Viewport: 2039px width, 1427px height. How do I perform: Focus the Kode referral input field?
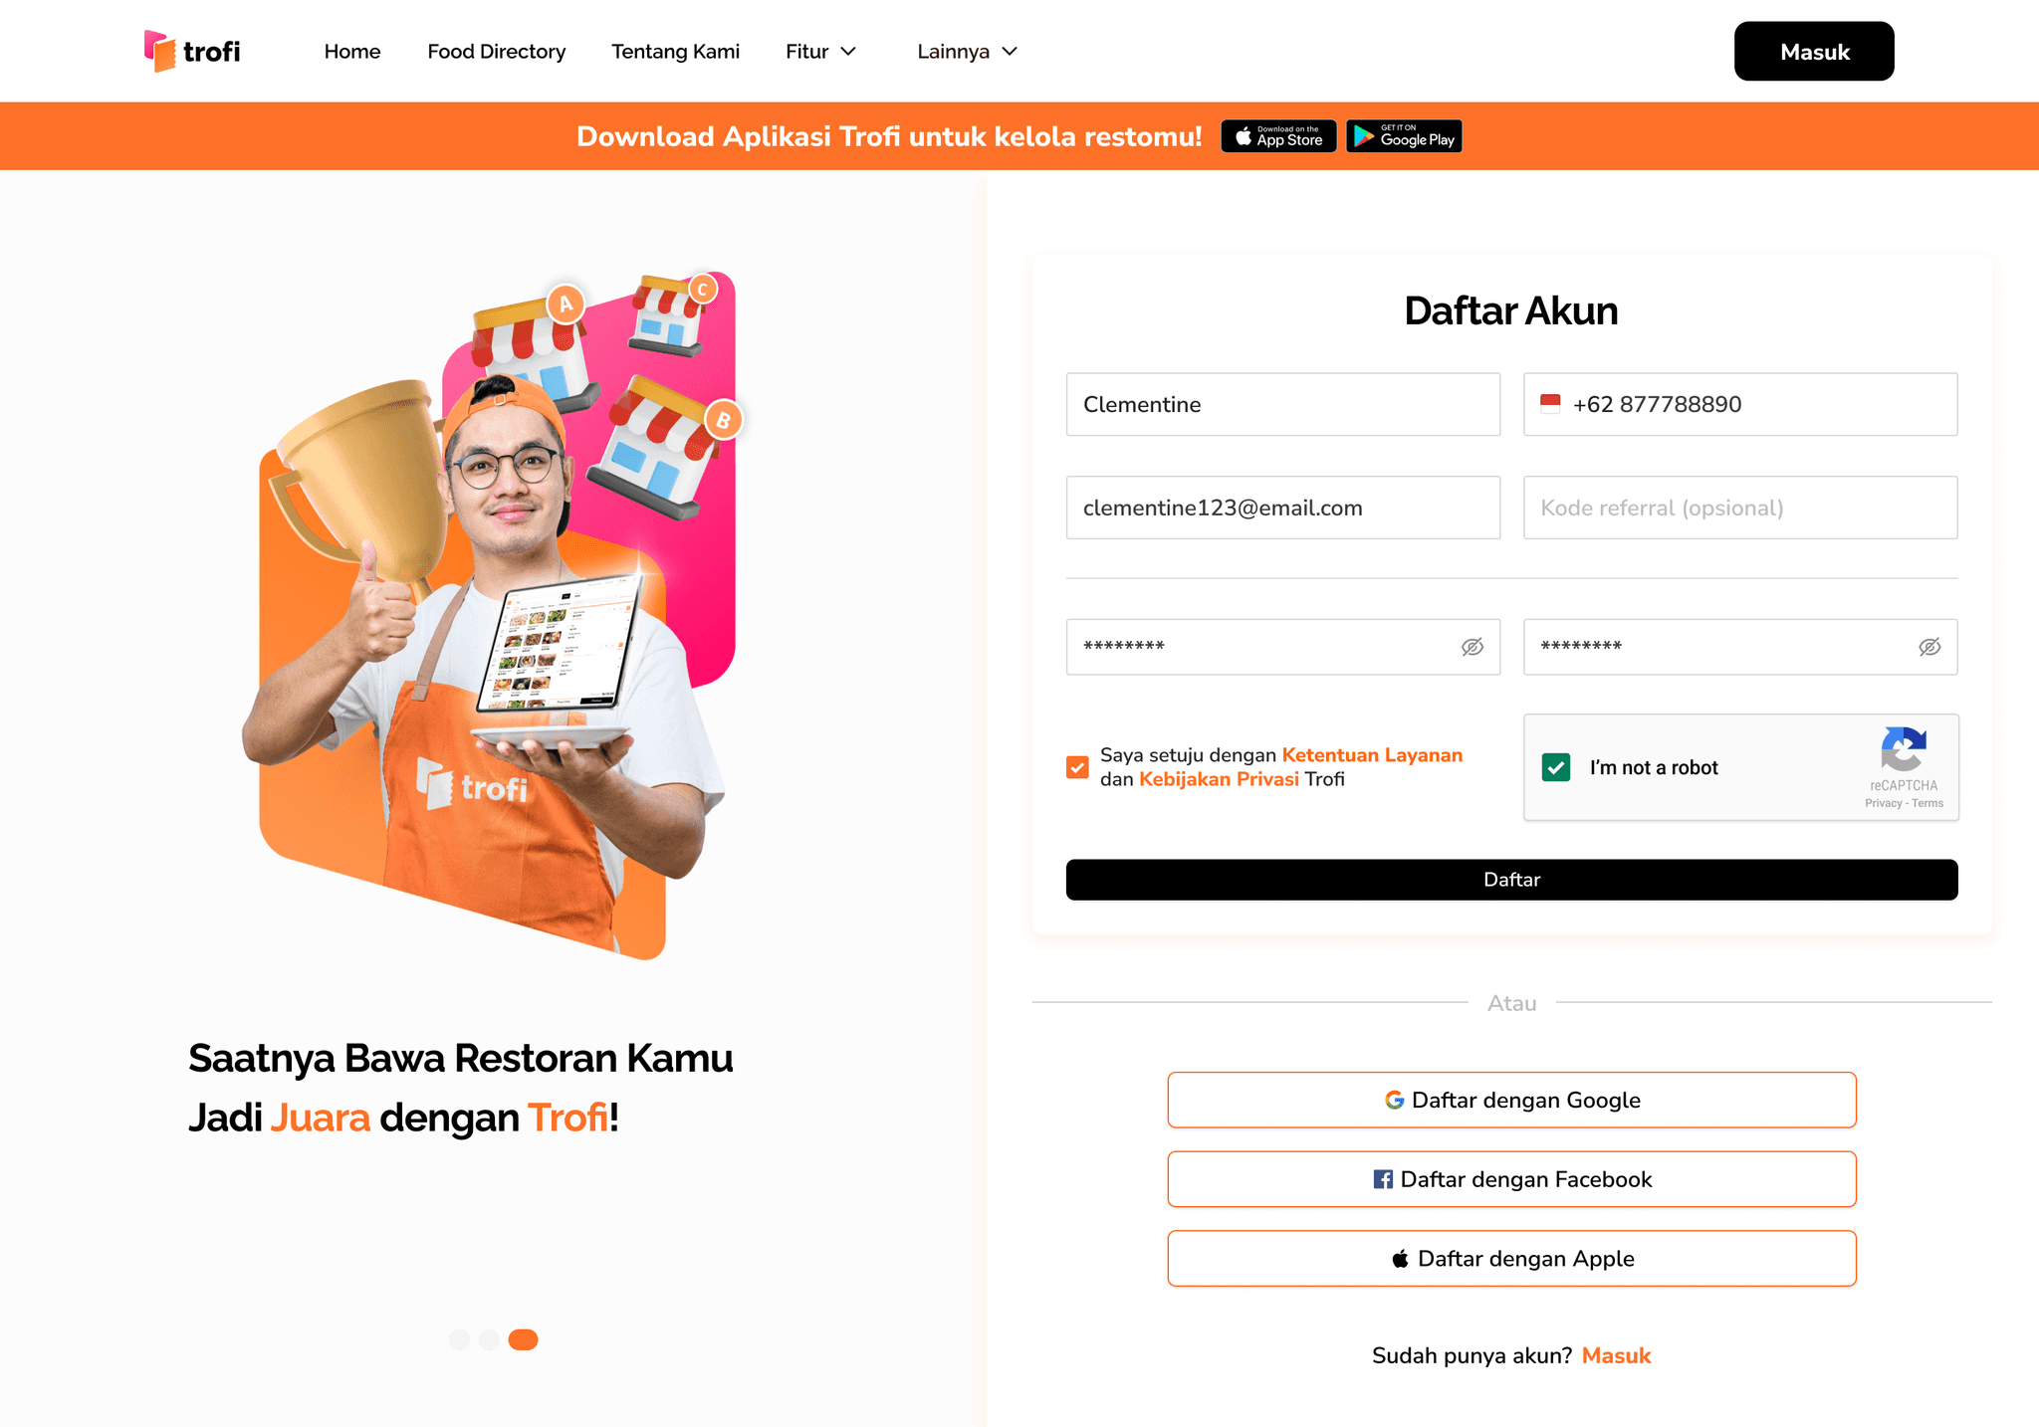click(1740, 508)
